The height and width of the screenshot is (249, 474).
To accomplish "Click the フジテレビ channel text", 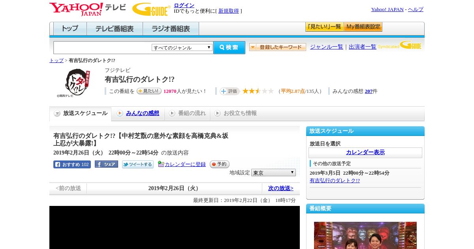I will coord(117,70).
